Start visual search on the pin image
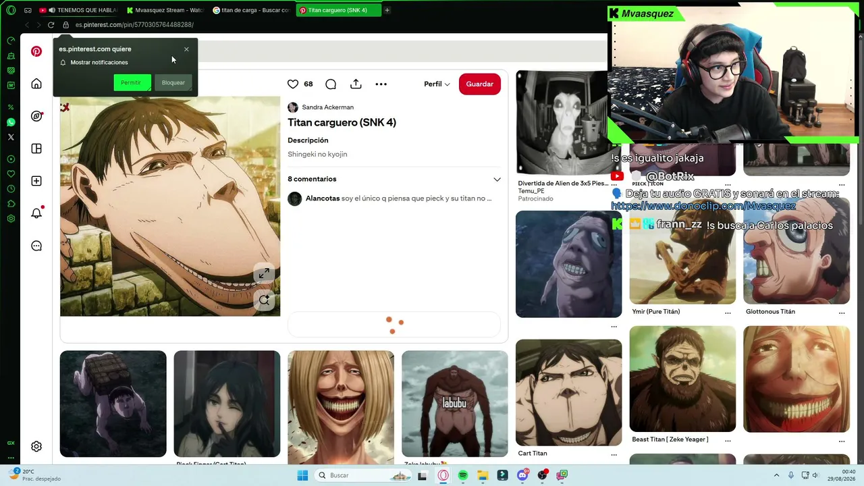The height and width of the screenshot is (486, 864). 264,300
